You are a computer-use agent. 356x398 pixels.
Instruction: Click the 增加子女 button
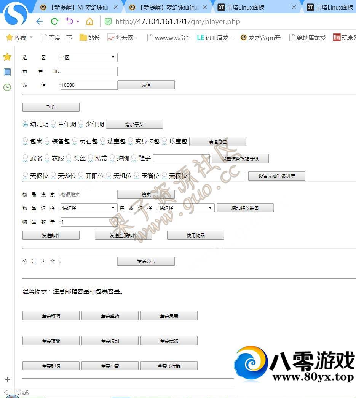134,124
